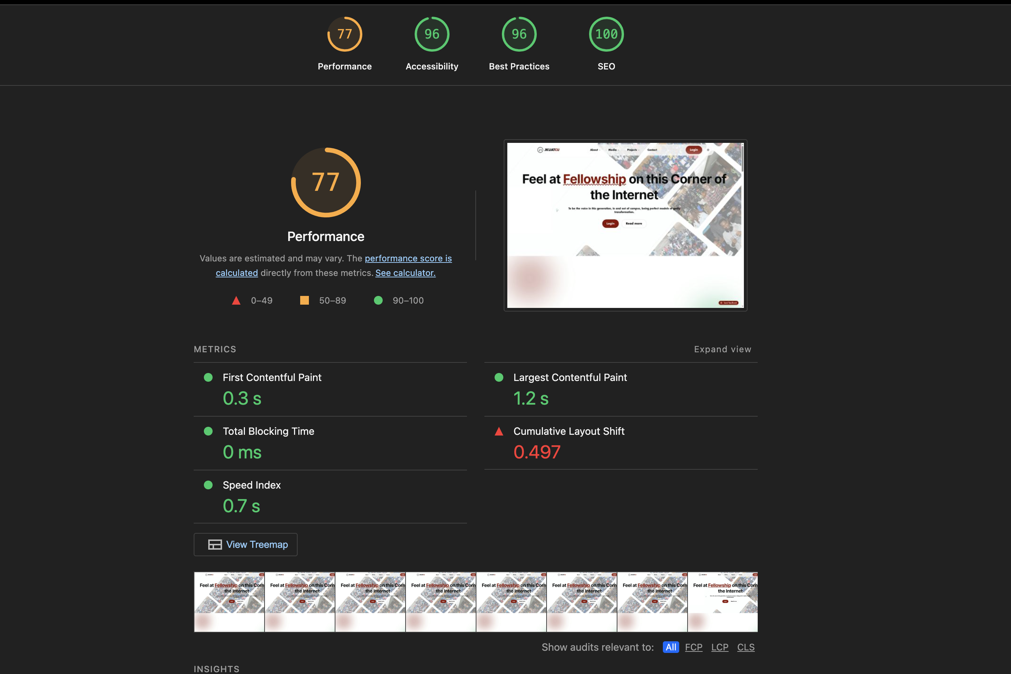Click the Best Practices 96 score gauge

pos(519,34)
